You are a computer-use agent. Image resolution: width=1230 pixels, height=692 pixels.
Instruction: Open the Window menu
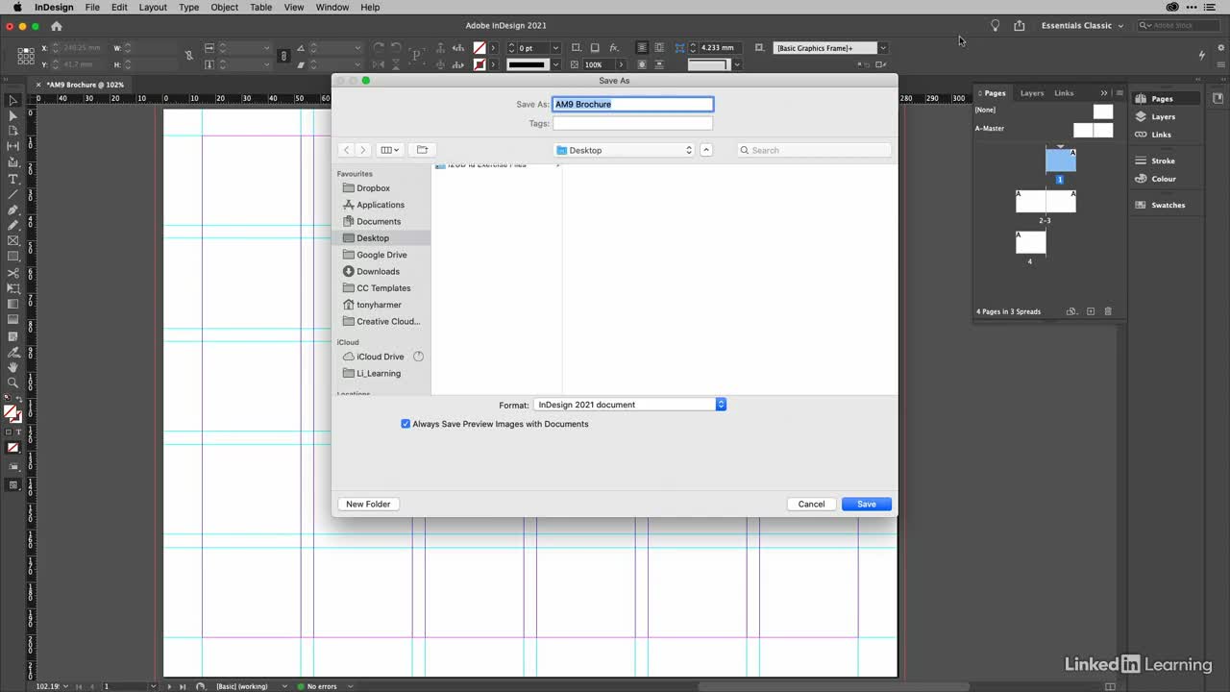(x=332, y=7)
